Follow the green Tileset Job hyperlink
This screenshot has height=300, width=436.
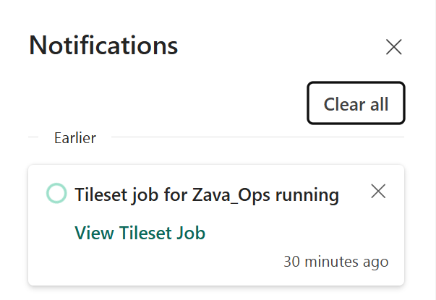coord(140,233)
